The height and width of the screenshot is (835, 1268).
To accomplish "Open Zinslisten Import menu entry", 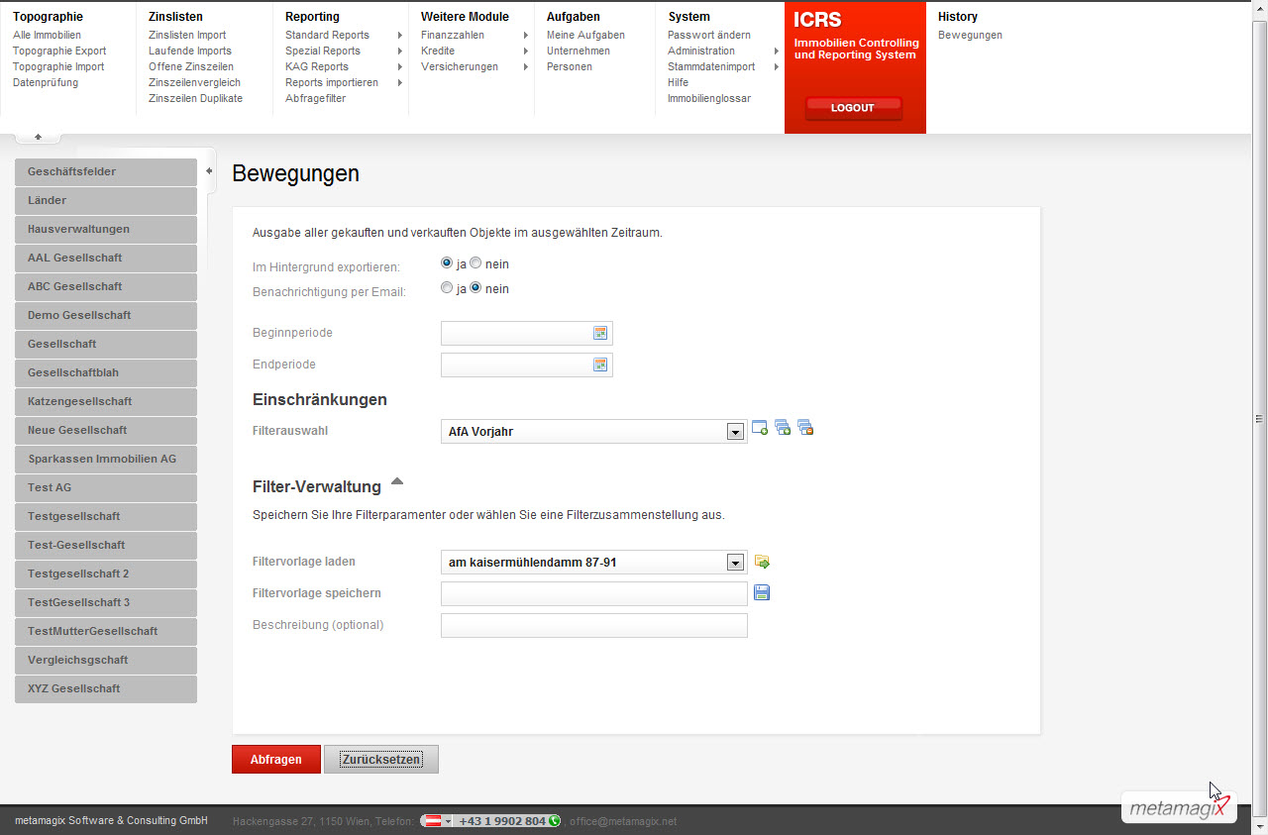I will [187, 35].
